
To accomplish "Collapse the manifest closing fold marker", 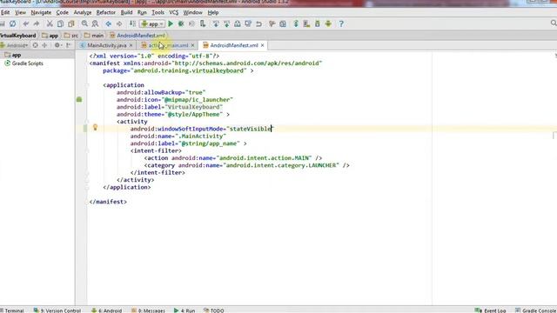I will point(87,202).
